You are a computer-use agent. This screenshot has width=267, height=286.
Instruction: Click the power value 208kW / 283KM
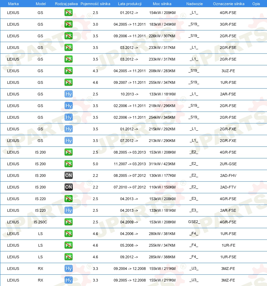tap(162, 71)
